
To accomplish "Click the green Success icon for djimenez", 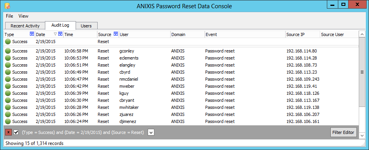I will (8, 121).
